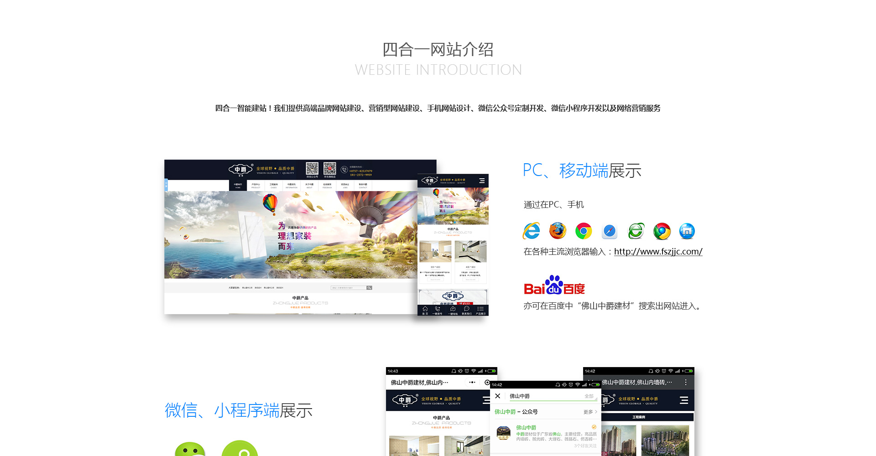Click the horizontal three-dot button in mini-program header

tap(472, 383)
